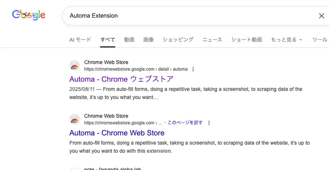Click the Google logo
This screenshot has height=170, width=329.
pos(29,15)
